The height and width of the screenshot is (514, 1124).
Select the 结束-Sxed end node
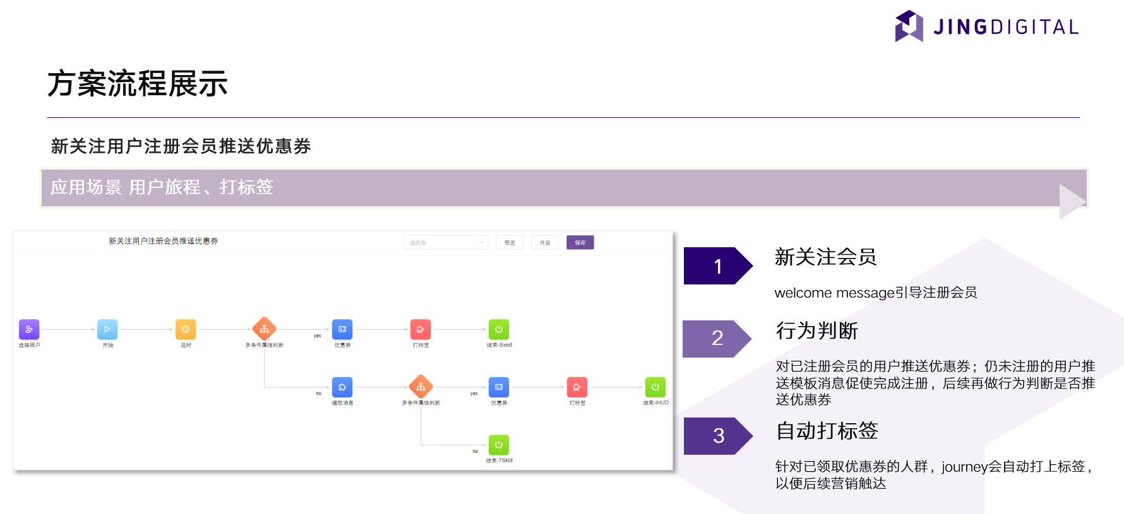(x=499, y=329)
